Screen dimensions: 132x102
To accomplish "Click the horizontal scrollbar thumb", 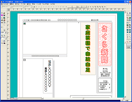I will tap(83, 99).
